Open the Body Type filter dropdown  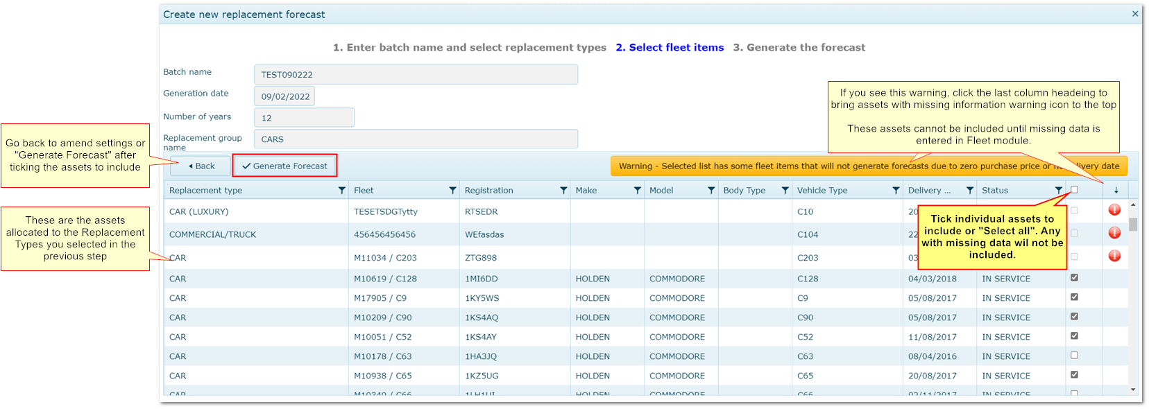tap(785, 191)
